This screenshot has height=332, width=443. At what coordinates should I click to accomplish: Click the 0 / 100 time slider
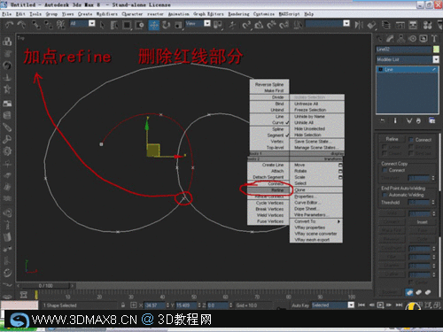coord(46,286)
